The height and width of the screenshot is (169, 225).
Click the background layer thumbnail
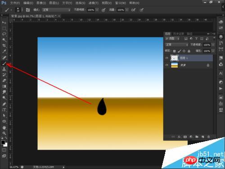(174, 65)
